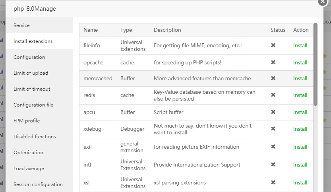Image resolution: width=331 pixels, height=192 pixels.
Task: Click the extensions list vertical scrollbar
Action: 316,64
